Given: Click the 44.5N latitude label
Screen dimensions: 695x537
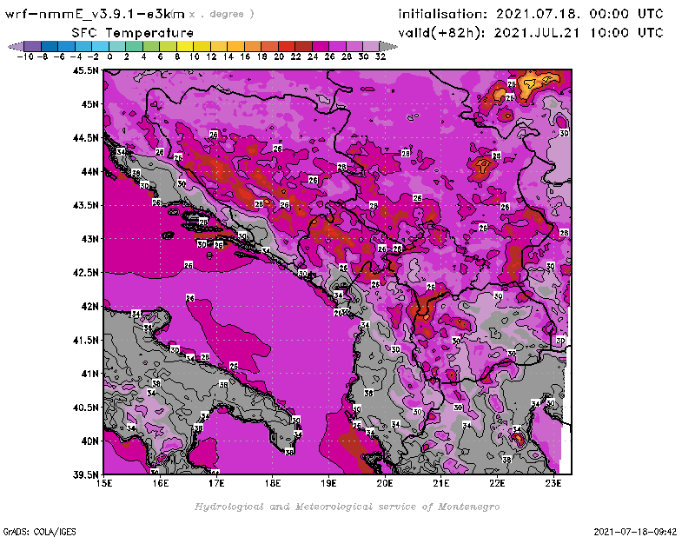Looking at the screenshot, I should coord(85,138).
